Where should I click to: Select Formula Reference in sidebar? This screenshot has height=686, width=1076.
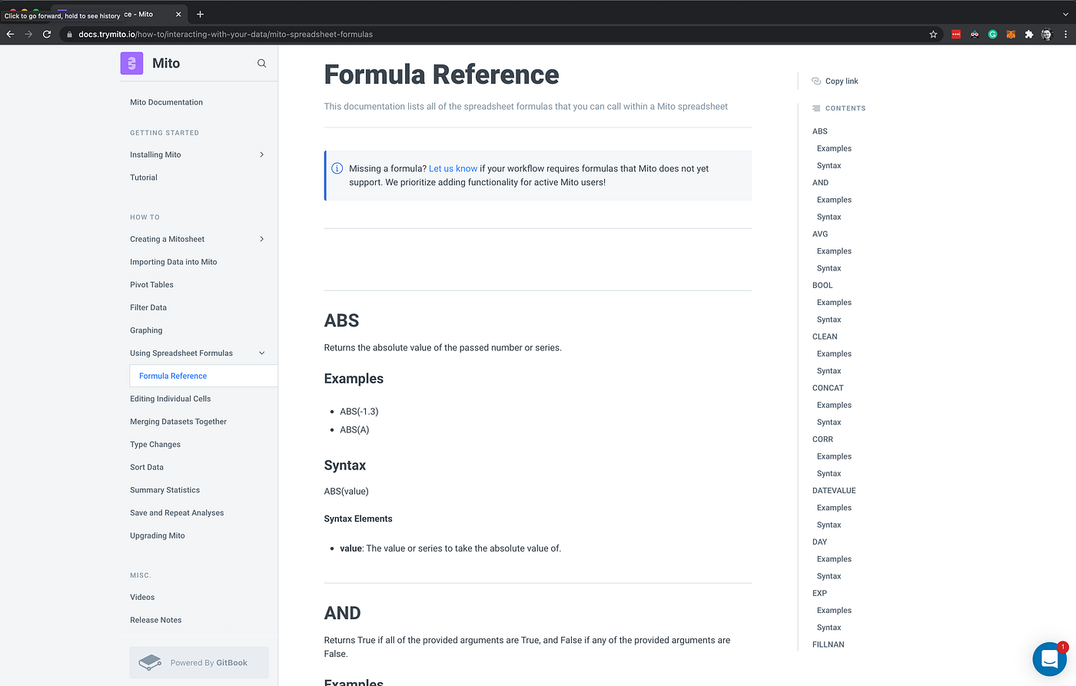[173, 376]
